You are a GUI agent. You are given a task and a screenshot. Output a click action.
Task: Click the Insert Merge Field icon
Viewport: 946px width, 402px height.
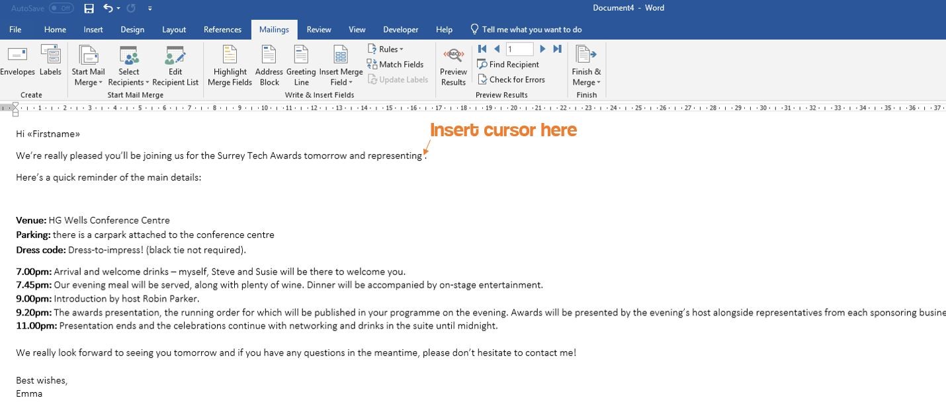[x=341, y=56]
